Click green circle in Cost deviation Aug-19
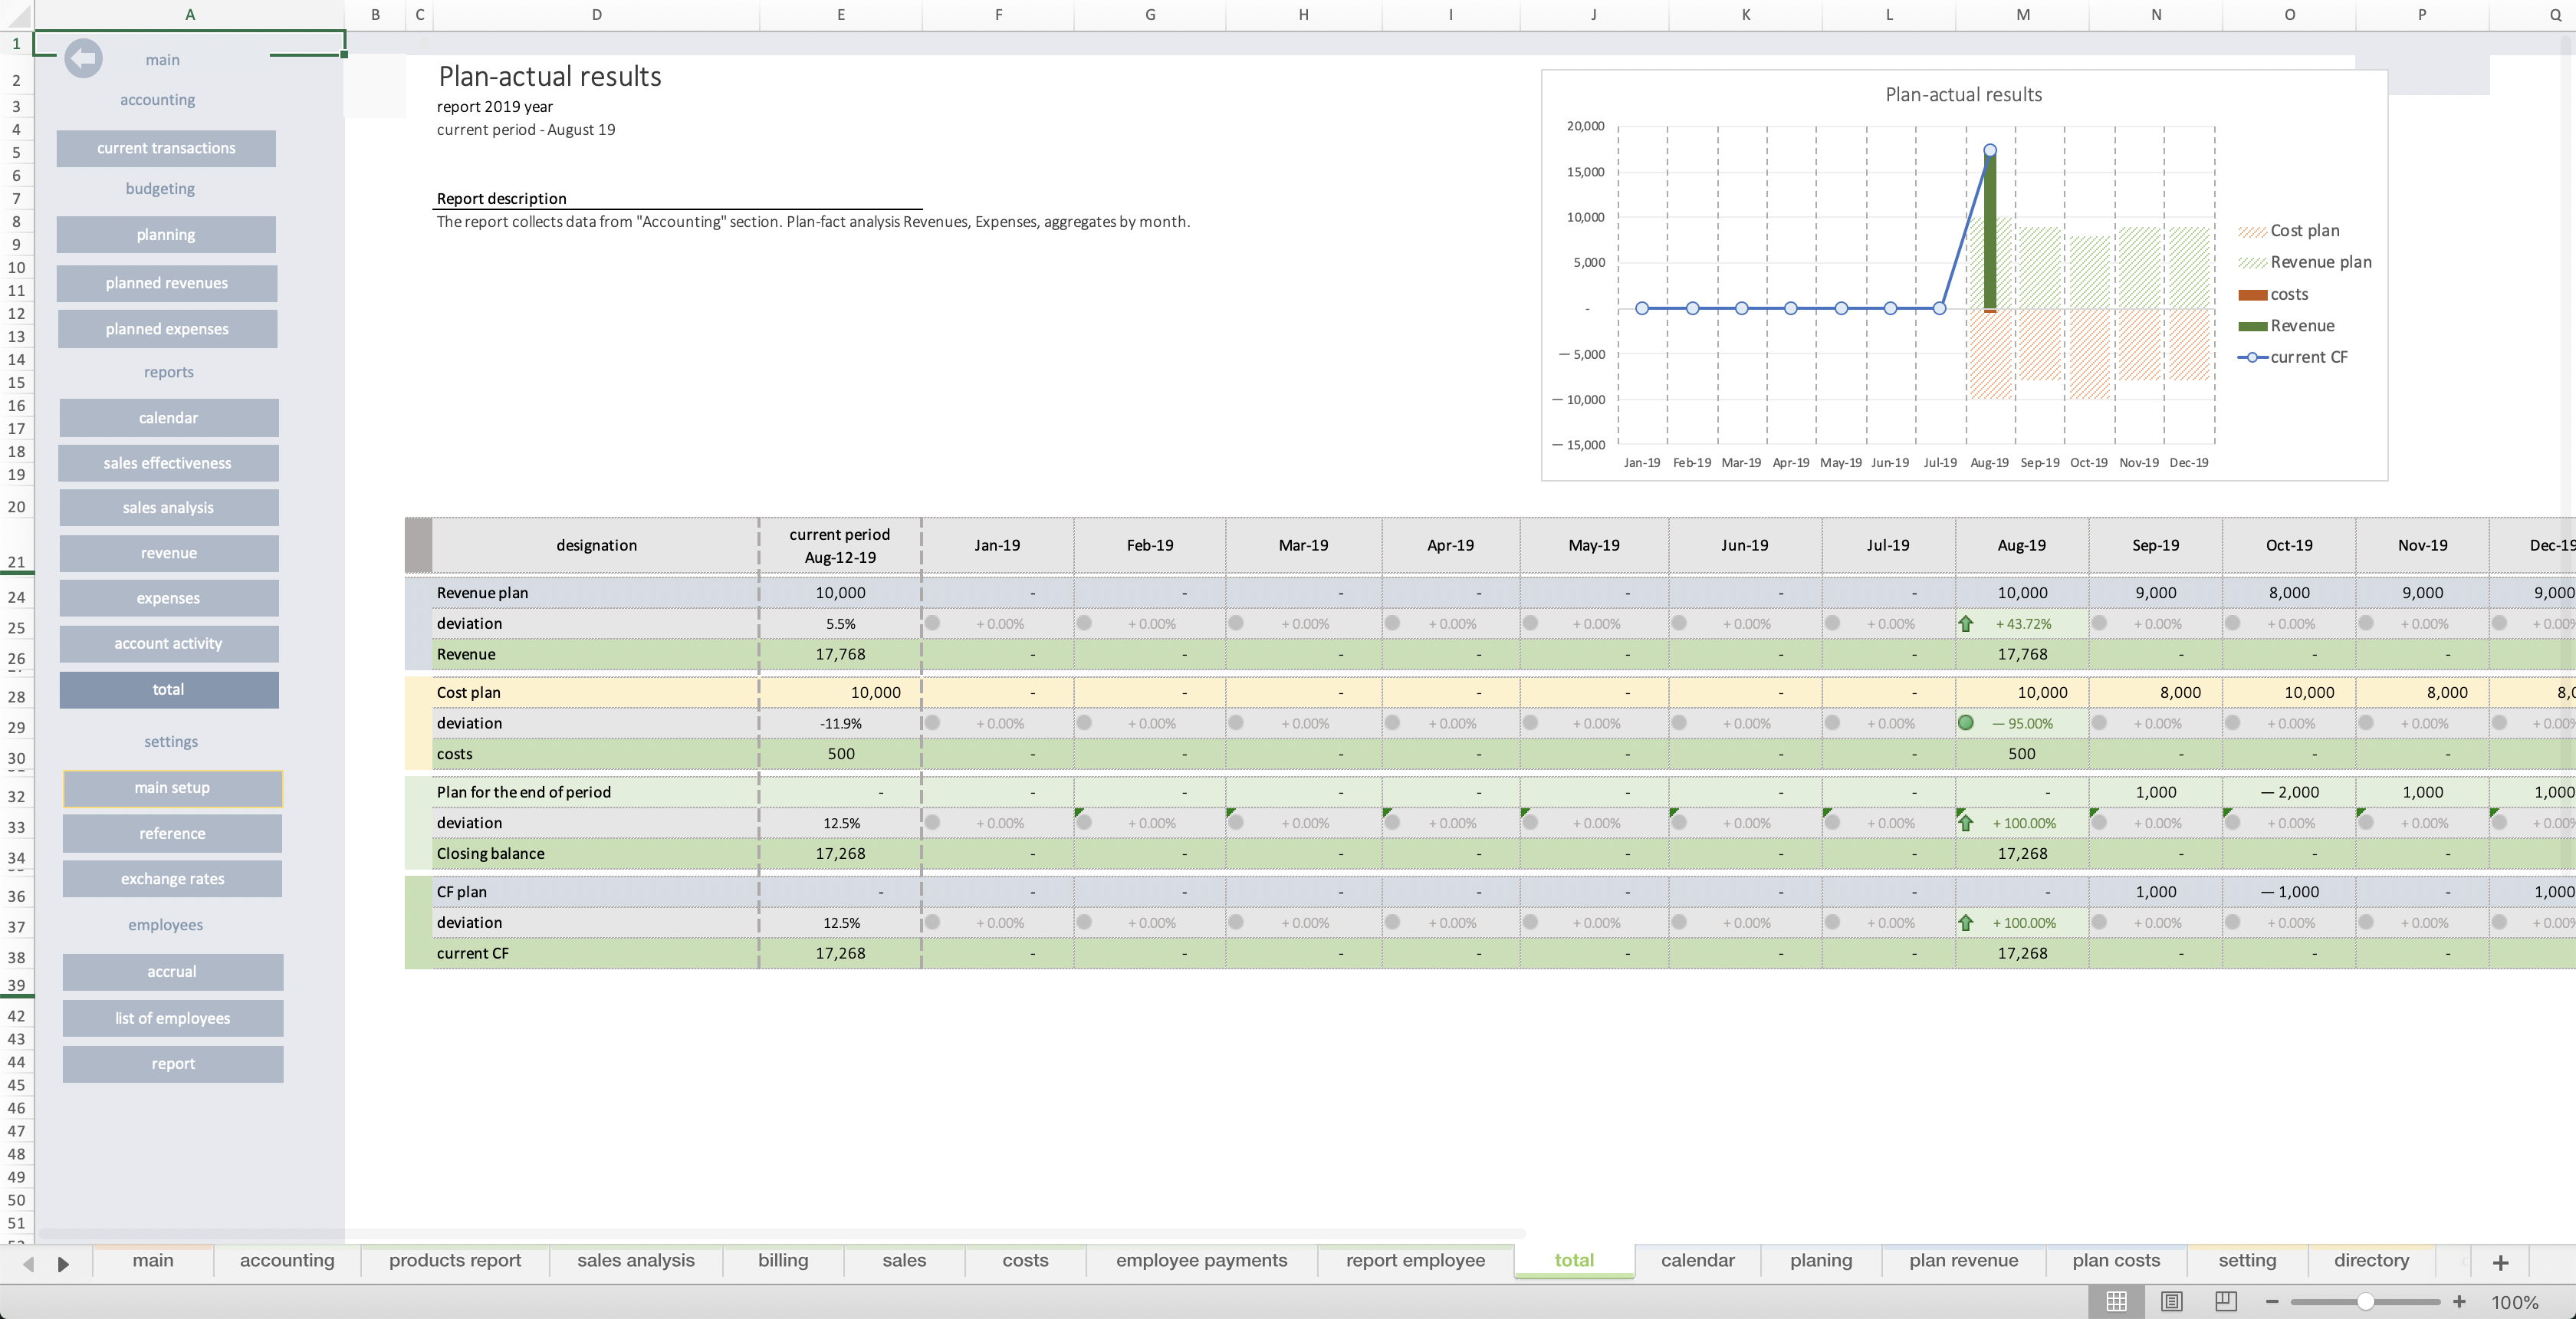The width and height of the screenshot is (2576, 1319). [1965, 722]
